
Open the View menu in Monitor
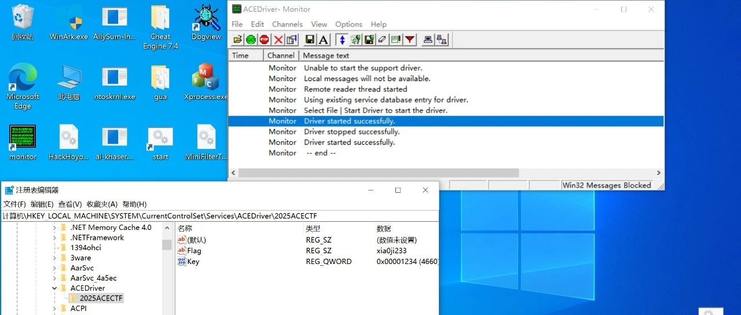319,24
